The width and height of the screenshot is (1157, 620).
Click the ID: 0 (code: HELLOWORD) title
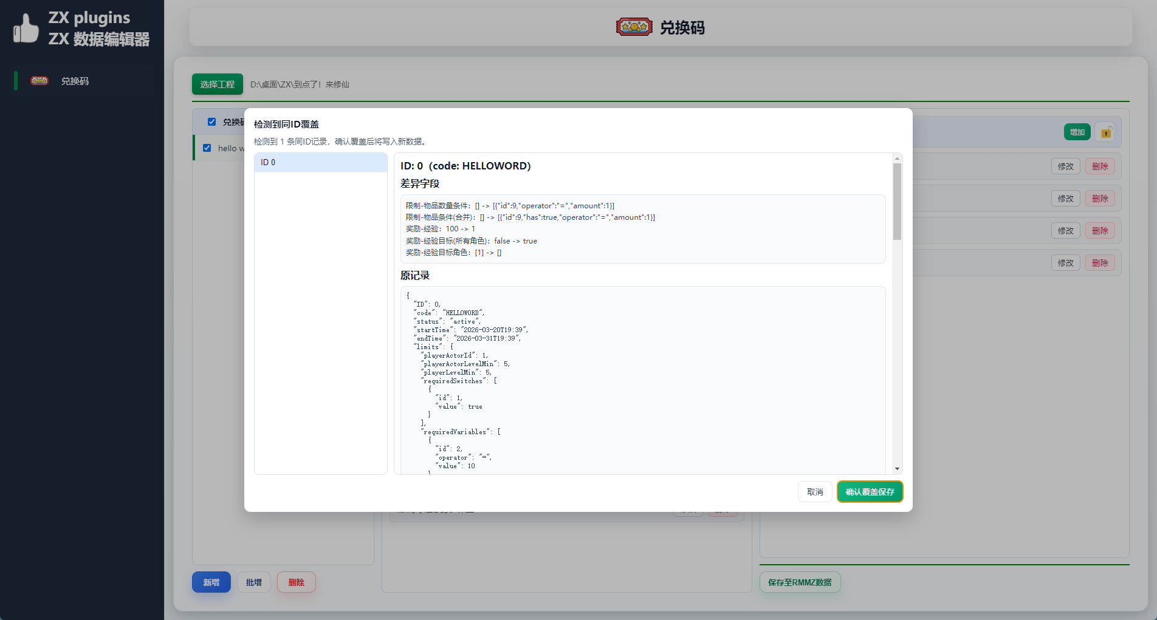(465, 166)
